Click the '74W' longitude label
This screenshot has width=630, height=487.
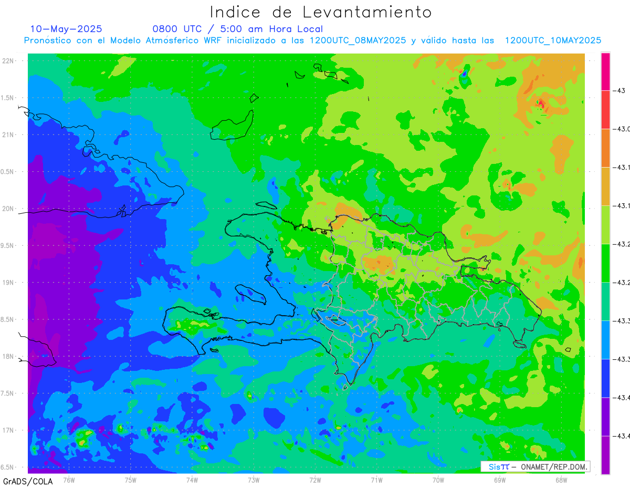[x=192, y=480]
